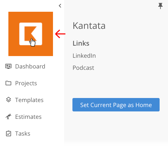Screen dimensions: 168x146
Task: Go to the Projects menu label
Action: pos(26,83)
